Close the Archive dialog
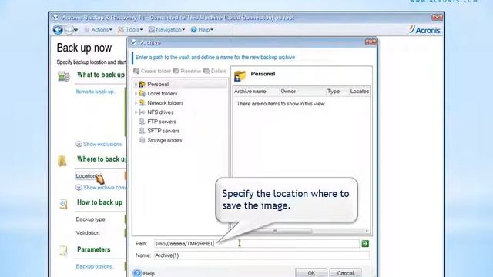This screenshot has height=277, width=493. [371, 42]
